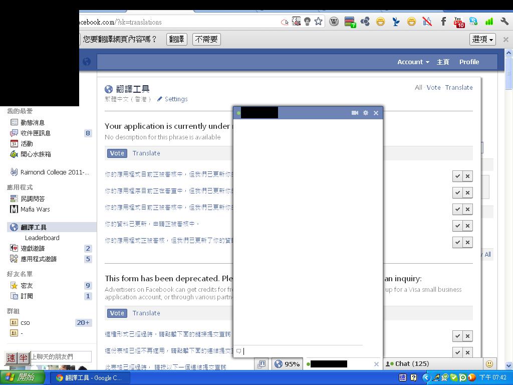Click the lightbulb icon in address bar
The image size is (513, 385).
click(307, 22)
